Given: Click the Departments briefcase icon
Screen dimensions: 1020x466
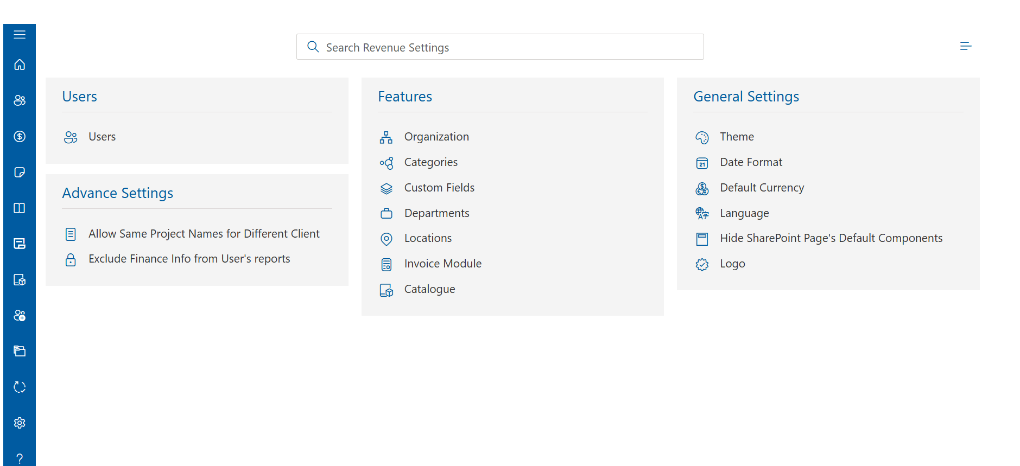Looking at the screenshot, I should click(386, 213).
